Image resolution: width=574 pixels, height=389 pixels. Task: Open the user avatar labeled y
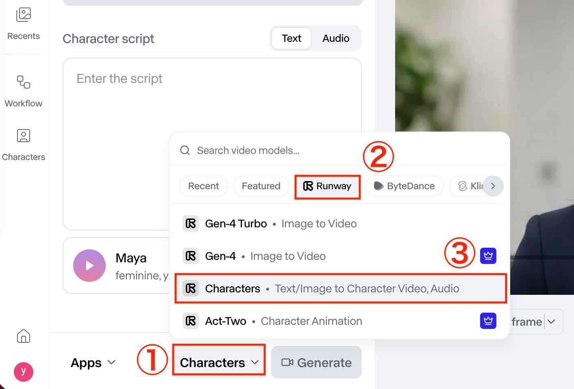24,372
